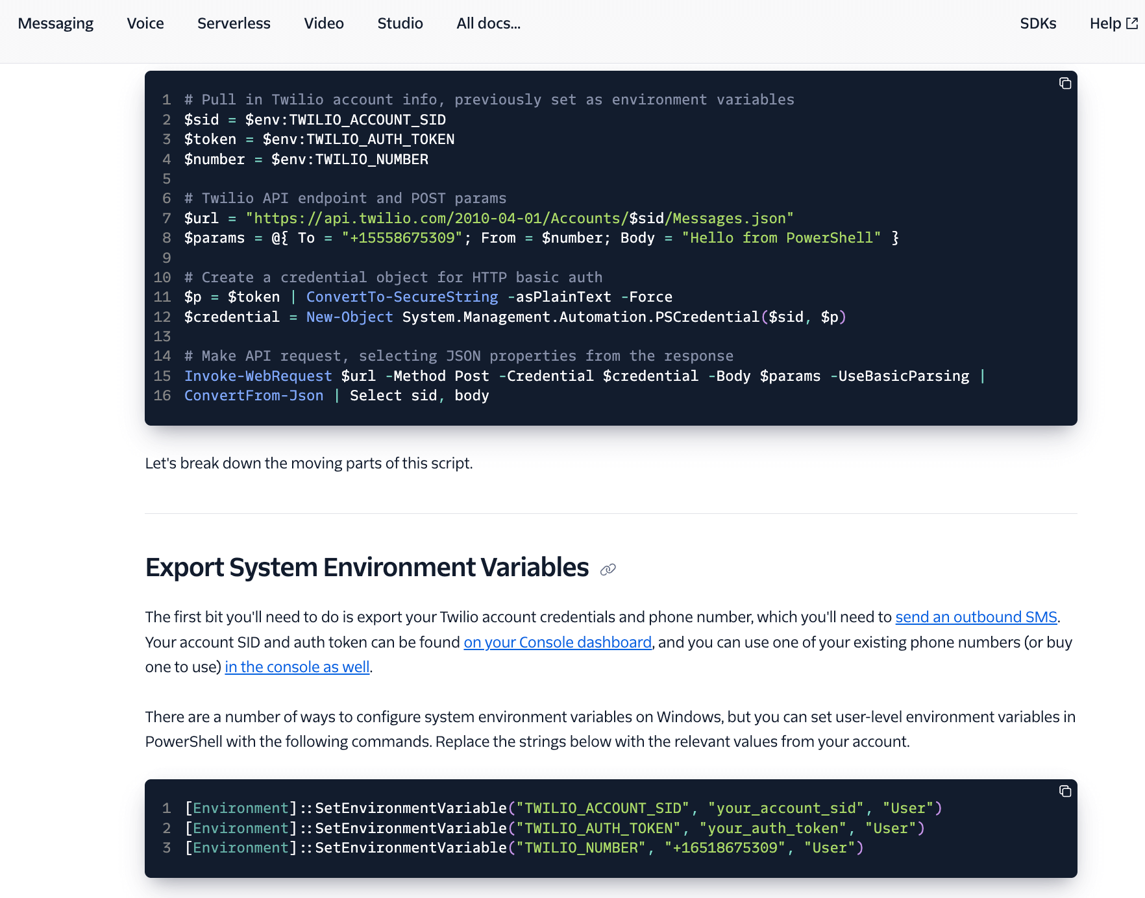Select the Serverless nav item
The width and height of the screenshot is (1145, 898).
[234, 23]
